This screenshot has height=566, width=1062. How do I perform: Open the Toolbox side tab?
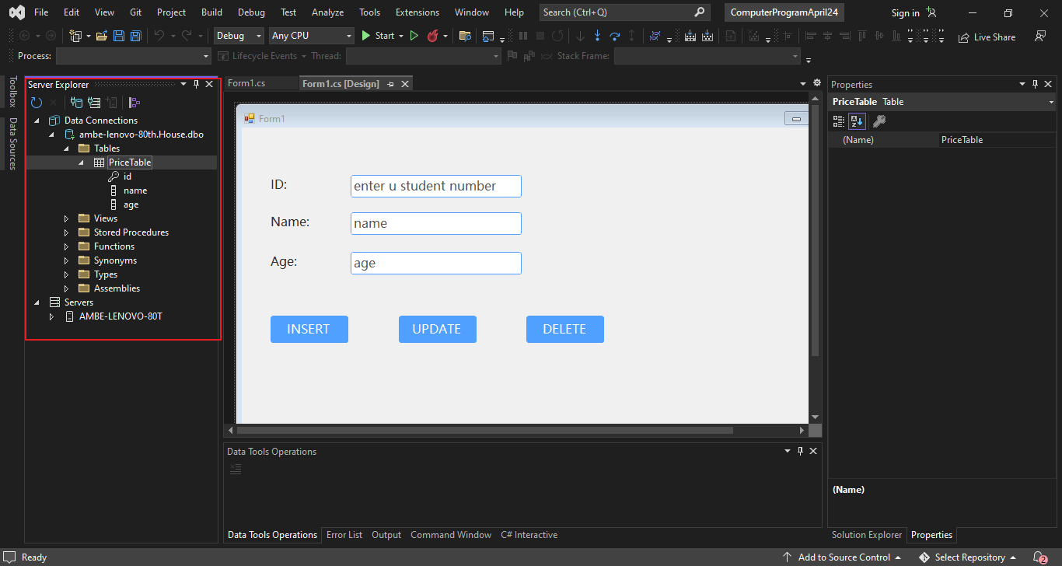(x=12, y=92)
